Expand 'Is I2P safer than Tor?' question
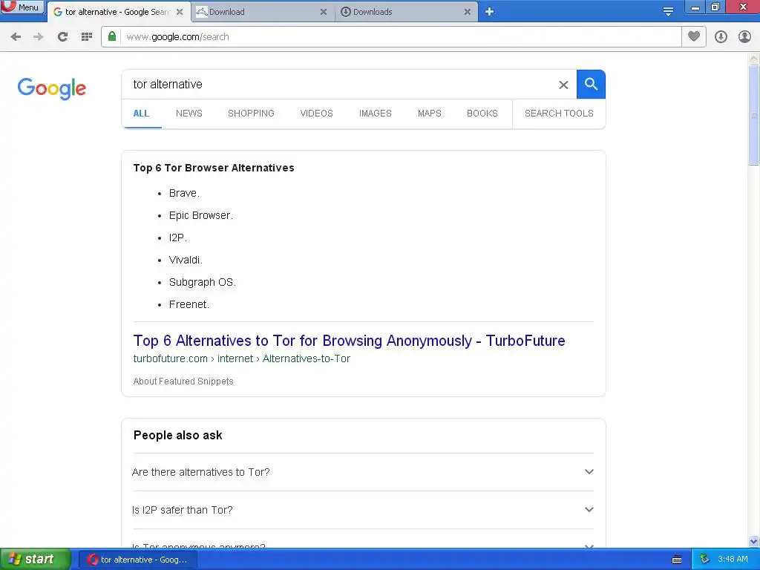Screen dimensions: 760x570 click(x=362, y=510)
